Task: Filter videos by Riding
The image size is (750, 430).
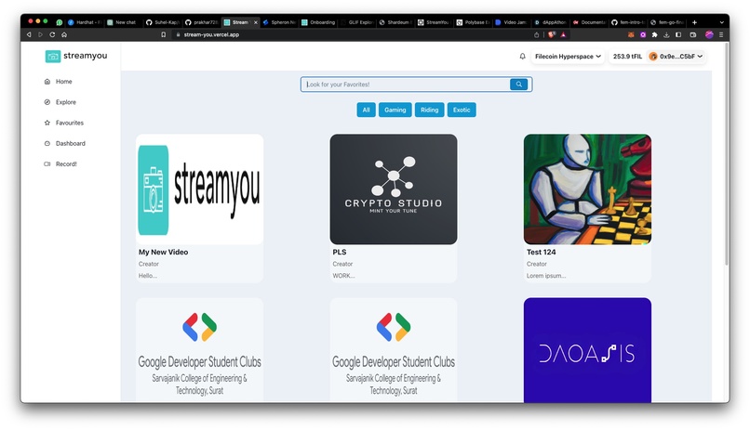Action: [x=430, y=110]
